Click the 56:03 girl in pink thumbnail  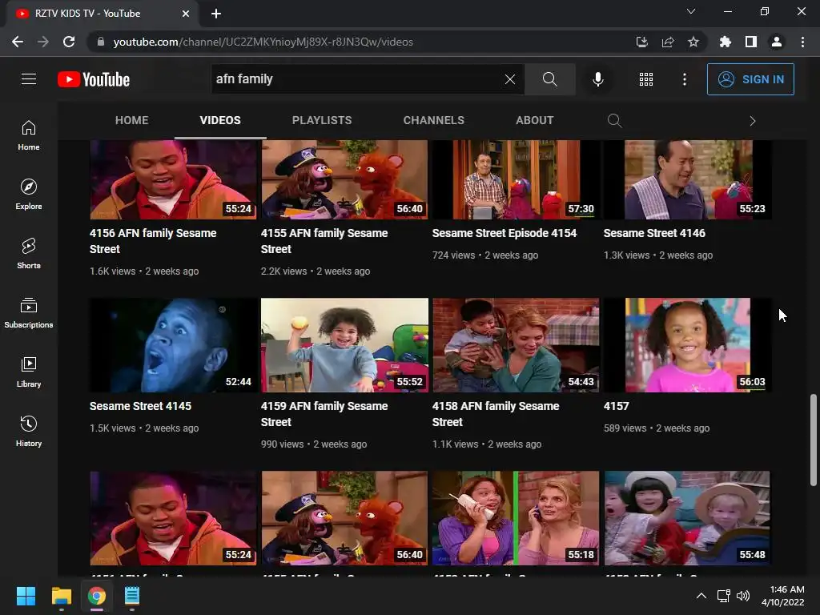click(687, 345)
